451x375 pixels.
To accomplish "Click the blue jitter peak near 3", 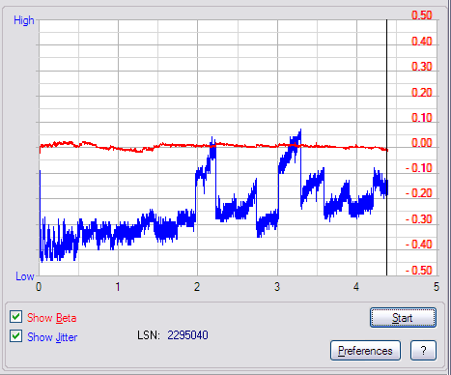I will pos(300,132).
